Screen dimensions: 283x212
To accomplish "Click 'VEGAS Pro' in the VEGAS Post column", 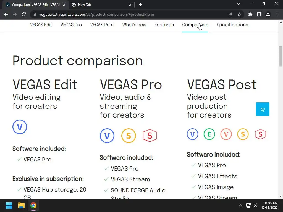I will point(212,165).
